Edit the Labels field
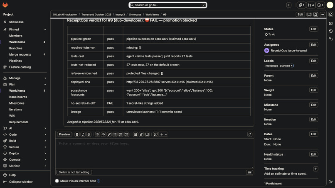This screenshot has height=188, width=335. (x=314, y=61)
